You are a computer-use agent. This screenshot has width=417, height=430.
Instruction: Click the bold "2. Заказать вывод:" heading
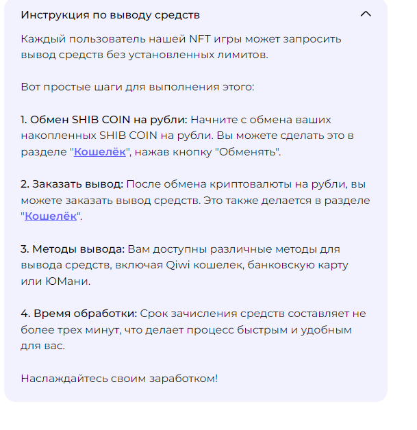[72, 184]
